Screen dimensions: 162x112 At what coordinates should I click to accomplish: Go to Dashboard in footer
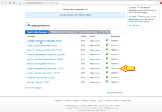click(58, 101)
